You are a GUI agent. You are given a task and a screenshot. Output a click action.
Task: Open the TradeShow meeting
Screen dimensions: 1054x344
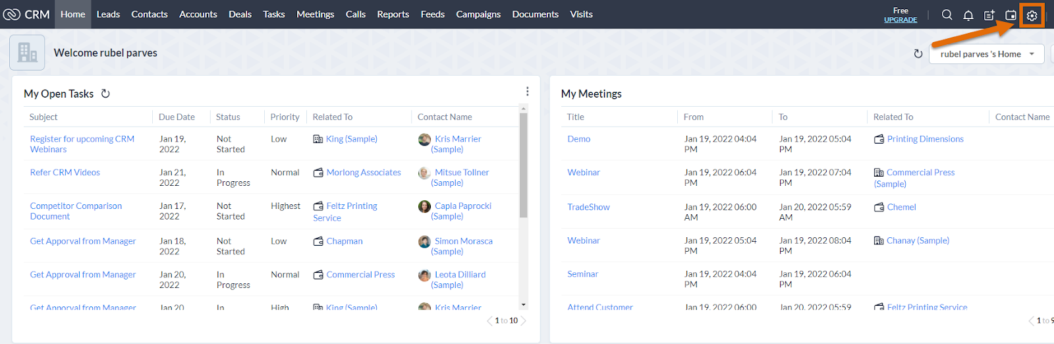588,207
